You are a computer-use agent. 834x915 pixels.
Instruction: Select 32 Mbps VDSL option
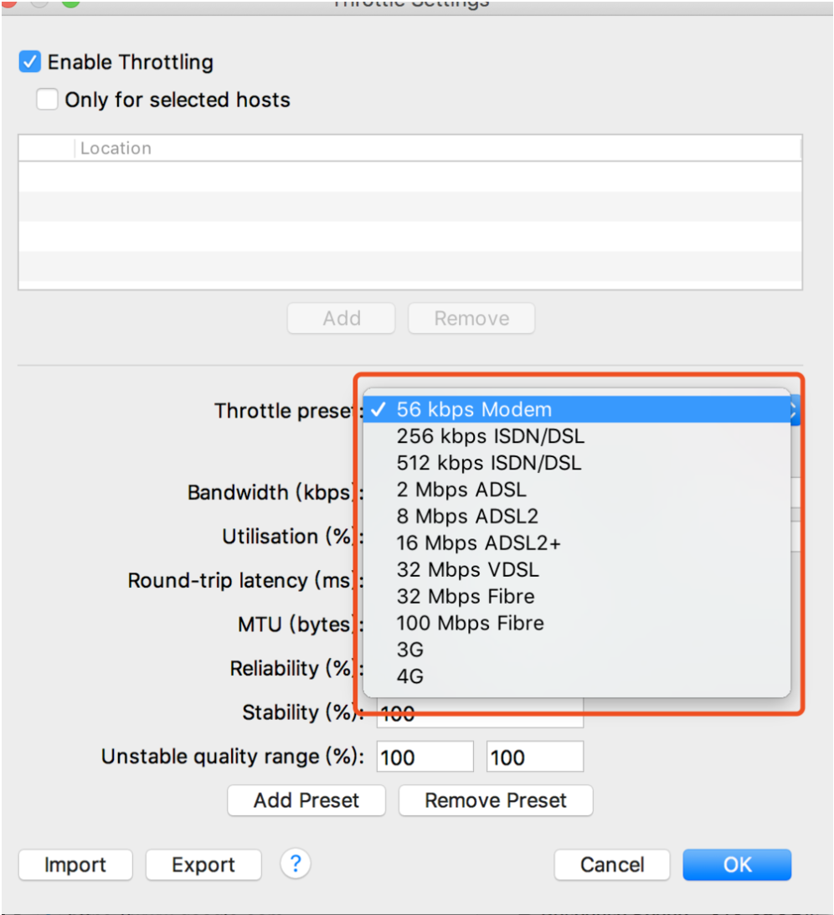click(x=577, y=569)
